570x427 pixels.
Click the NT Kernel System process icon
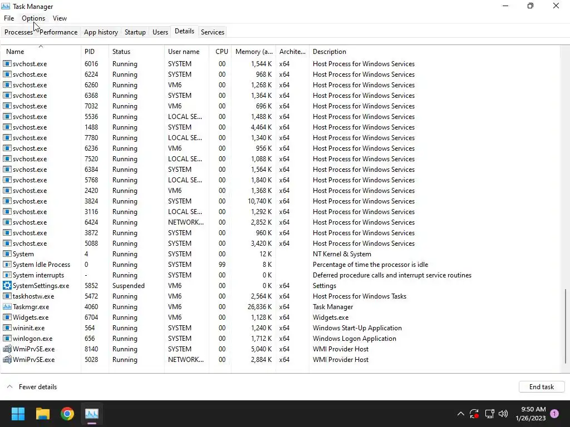coord(7,254)
